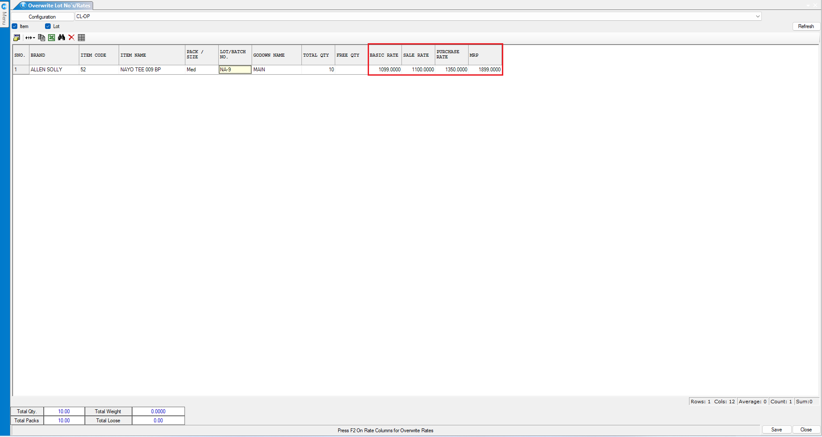Open search with the binoculars icon
This screenshot has width=822, height=437.
pos(61,38)
